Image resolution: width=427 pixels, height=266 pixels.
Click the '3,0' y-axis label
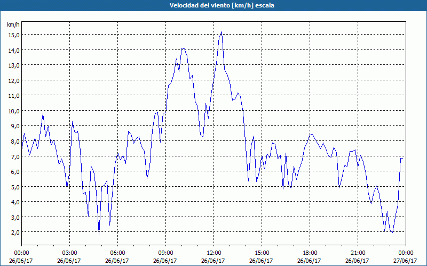(x=15, y=217)
